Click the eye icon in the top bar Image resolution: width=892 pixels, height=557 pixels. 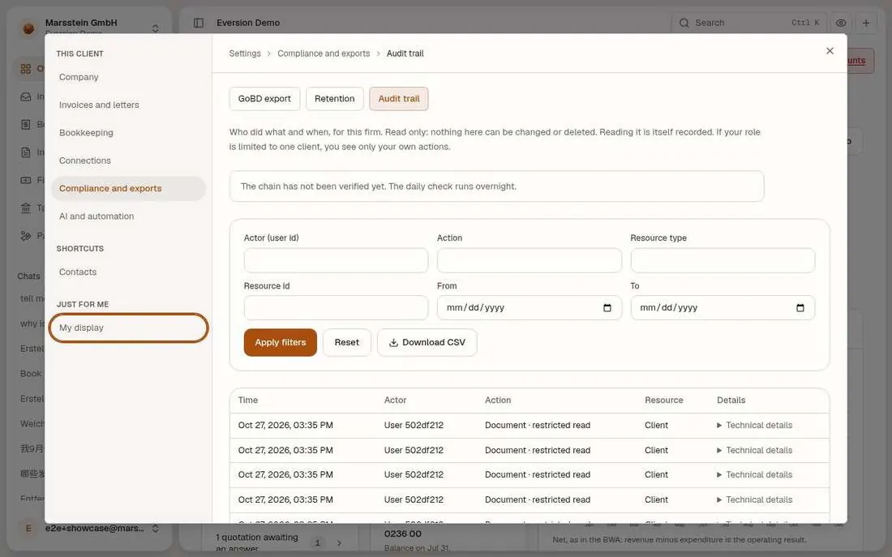(841, 23)
